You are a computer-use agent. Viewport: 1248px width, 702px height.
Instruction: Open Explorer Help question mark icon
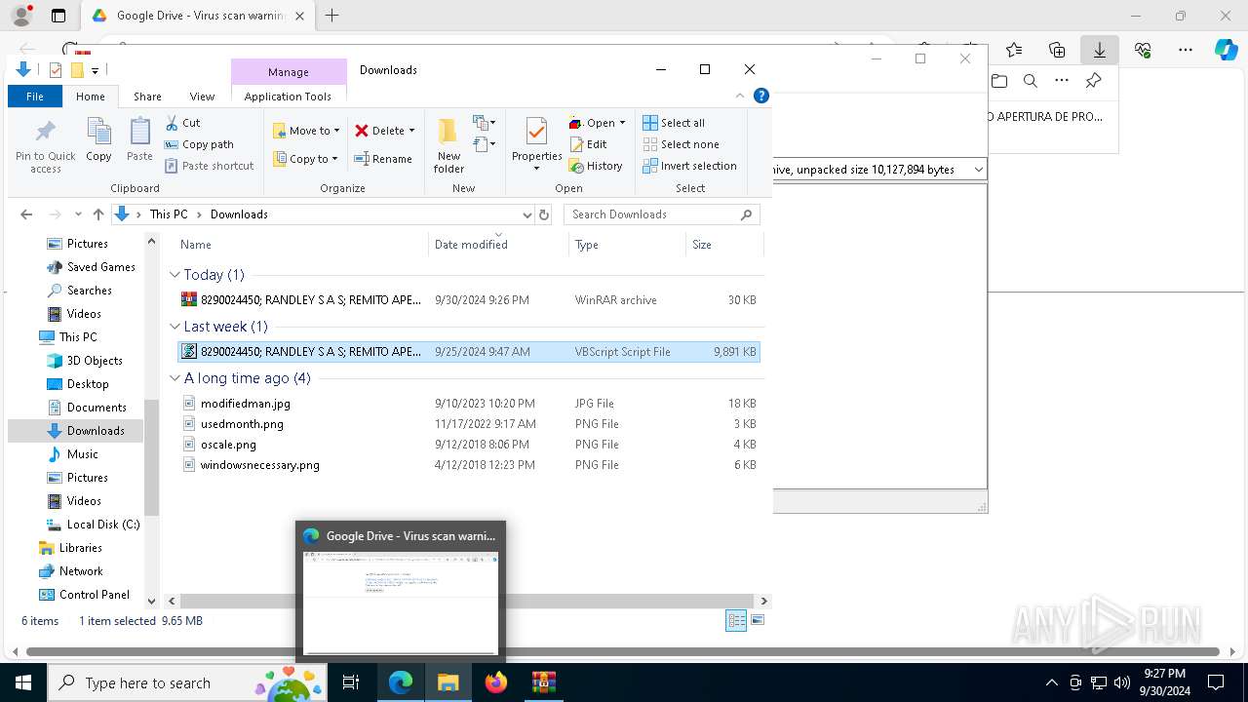[x=761, y=96]
